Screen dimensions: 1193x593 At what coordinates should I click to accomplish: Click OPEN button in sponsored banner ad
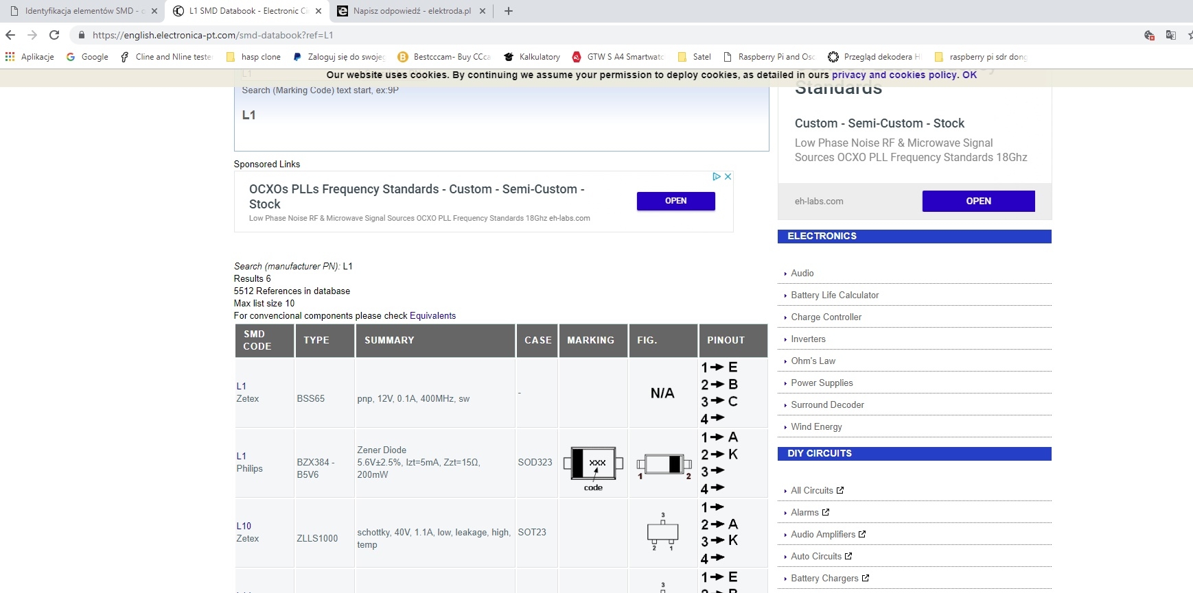675,201
